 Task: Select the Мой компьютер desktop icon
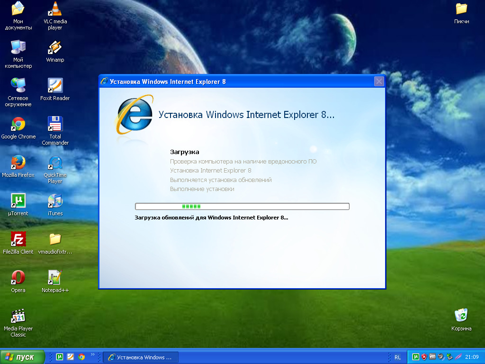point(18,54)
